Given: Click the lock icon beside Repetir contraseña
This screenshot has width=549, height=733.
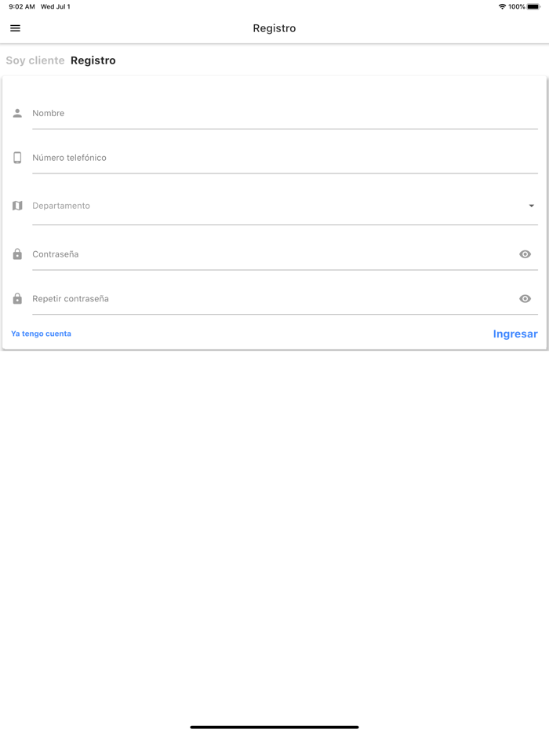Looking at the screenshot, I should [x=17, y=299].
